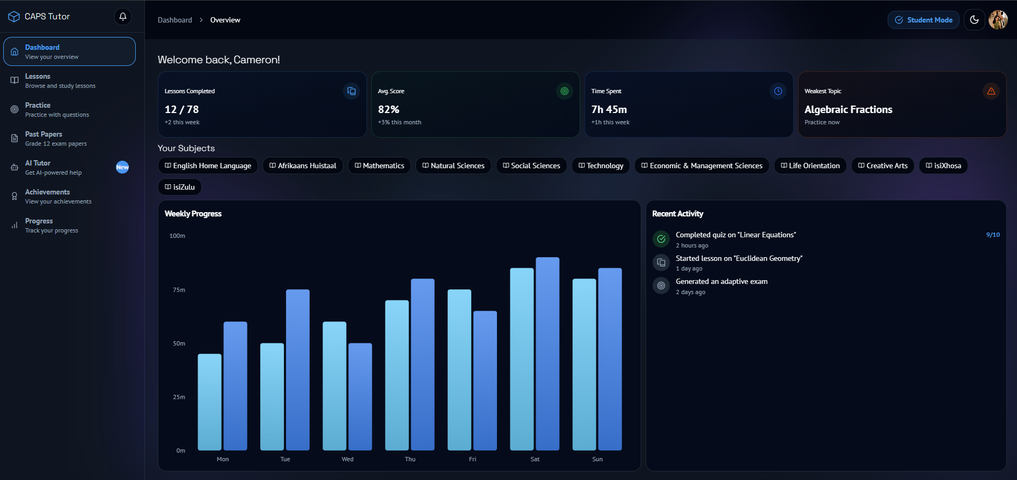
Task: Toggle Student Mode button
Action: (x=923, y=20)
